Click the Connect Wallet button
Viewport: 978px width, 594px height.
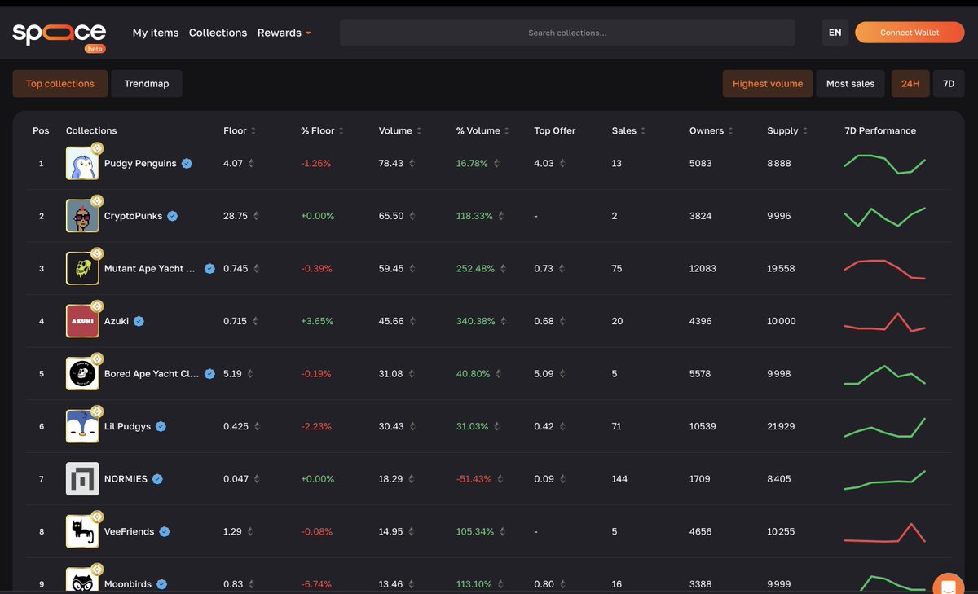(x=910, y=33)
